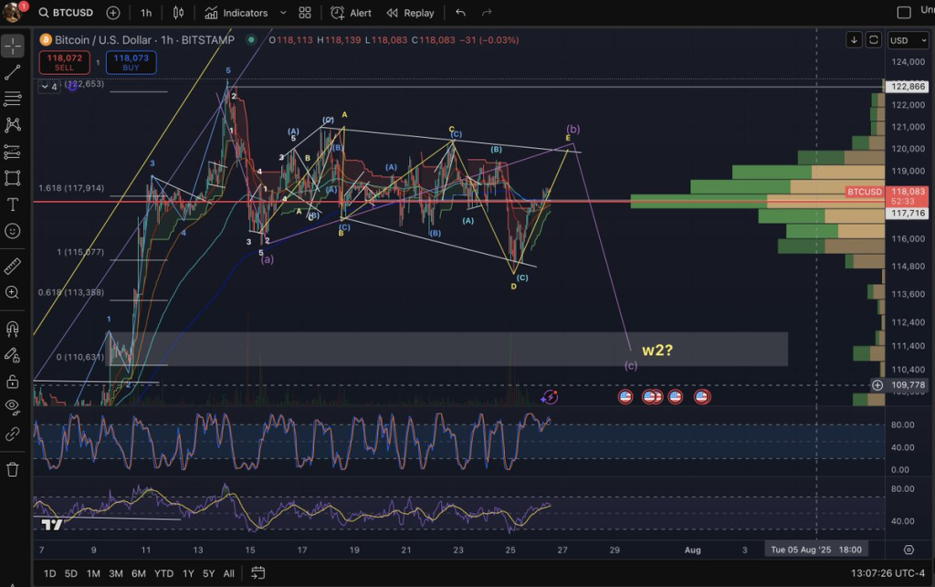Click the blue 118,073 BUY button

point(131,63)
